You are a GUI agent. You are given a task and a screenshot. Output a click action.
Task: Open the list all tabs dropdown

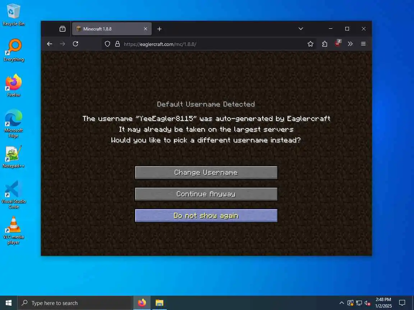301,29
